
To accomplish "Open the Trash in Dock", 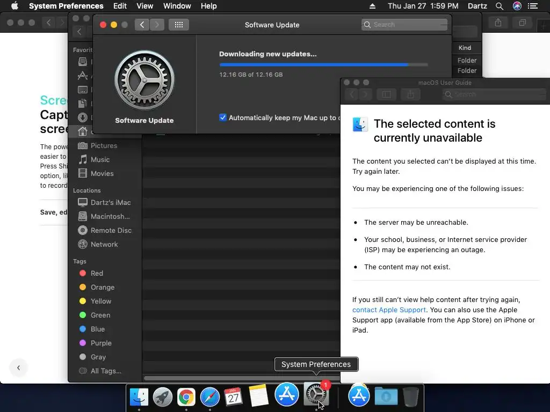I will click(411, 396).
